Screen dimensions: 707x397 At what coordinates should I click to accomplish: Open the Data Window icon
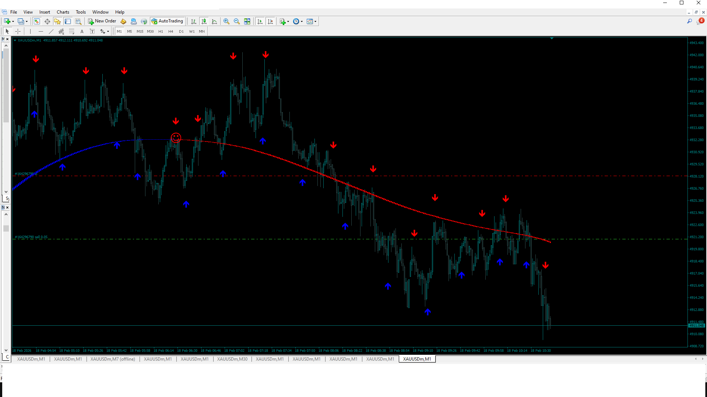[x=47, y=21]
